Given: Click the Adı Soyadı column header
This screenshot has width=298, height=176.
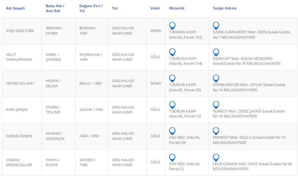Looking at the screenshot, I should tap(15, 8).
